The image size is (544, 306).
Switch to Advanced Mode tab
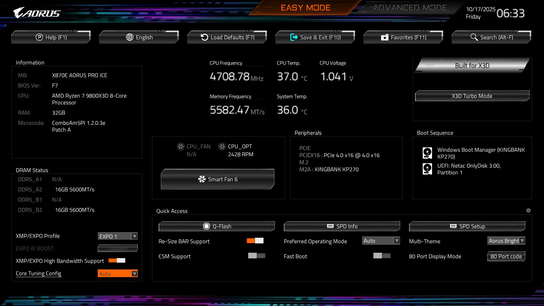[x=410, y=8]
